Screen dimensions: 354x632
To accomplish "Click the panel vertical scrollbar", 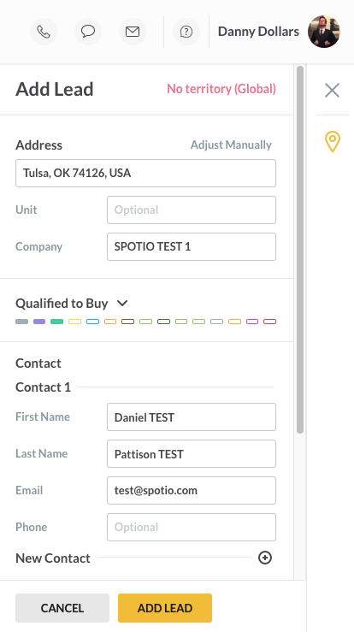I will point(300,250).
